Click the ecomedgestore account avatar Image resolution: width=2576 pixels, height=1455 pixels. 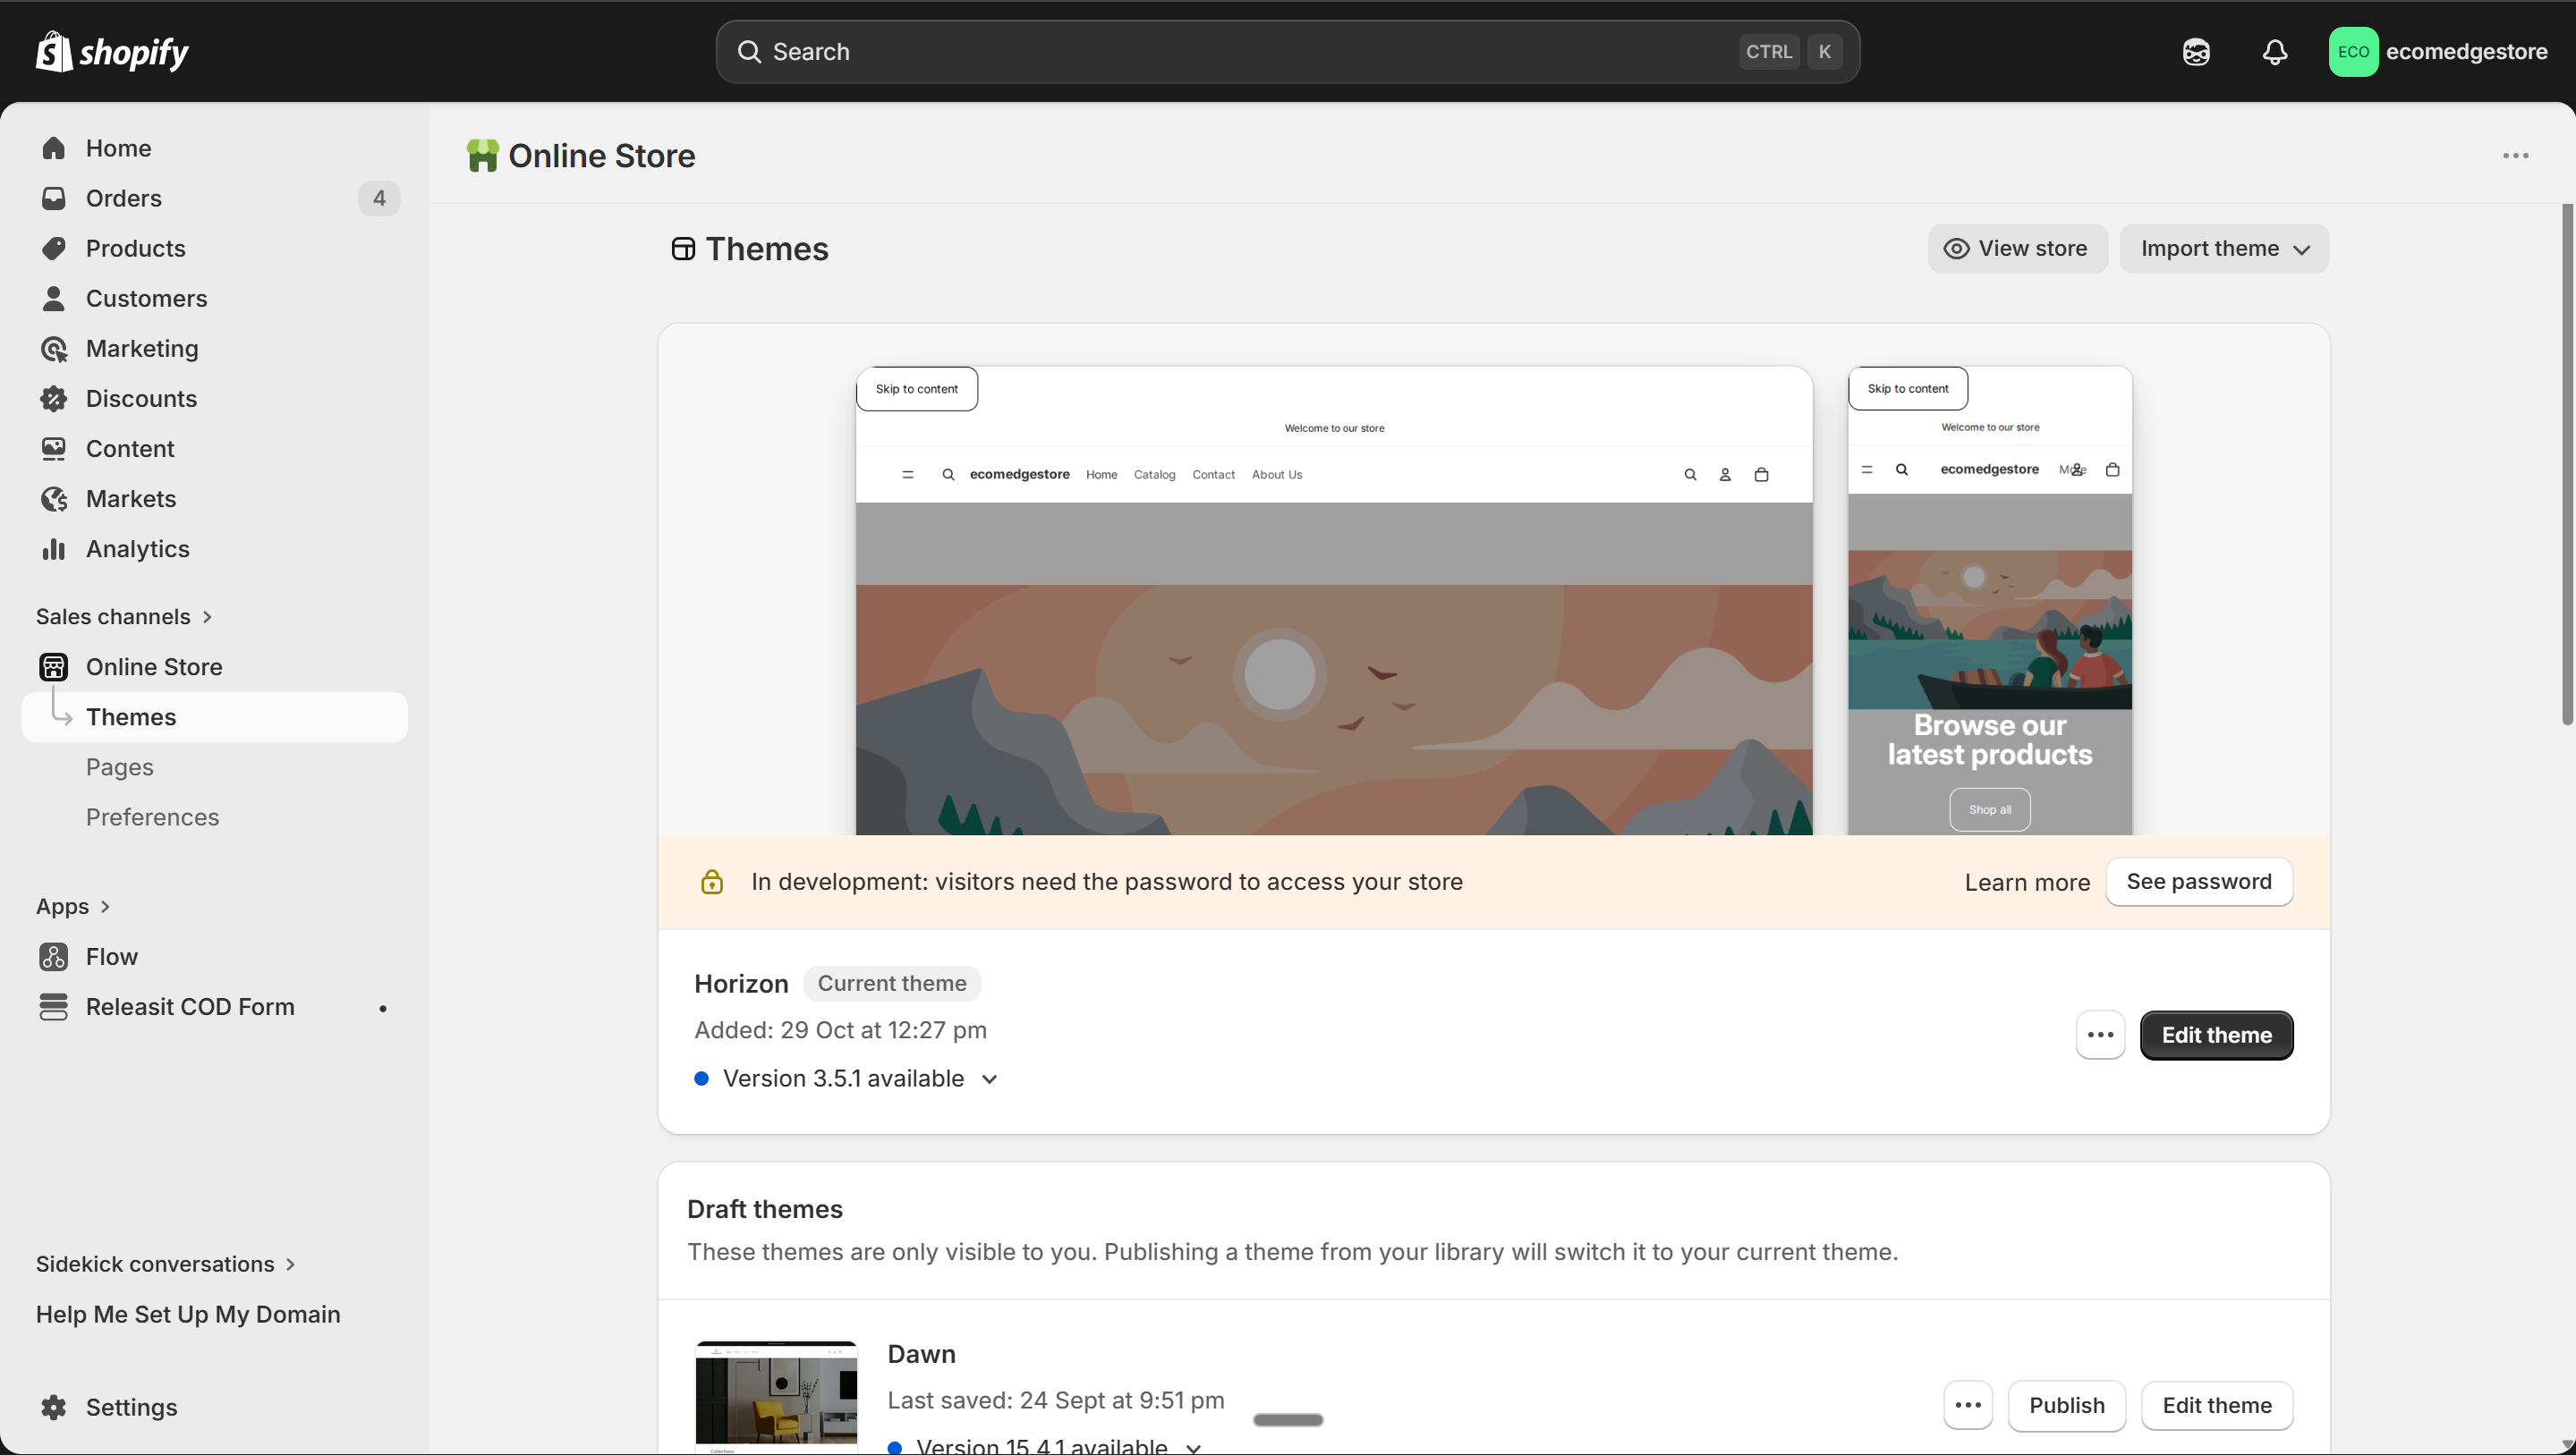coord(2353,52)
